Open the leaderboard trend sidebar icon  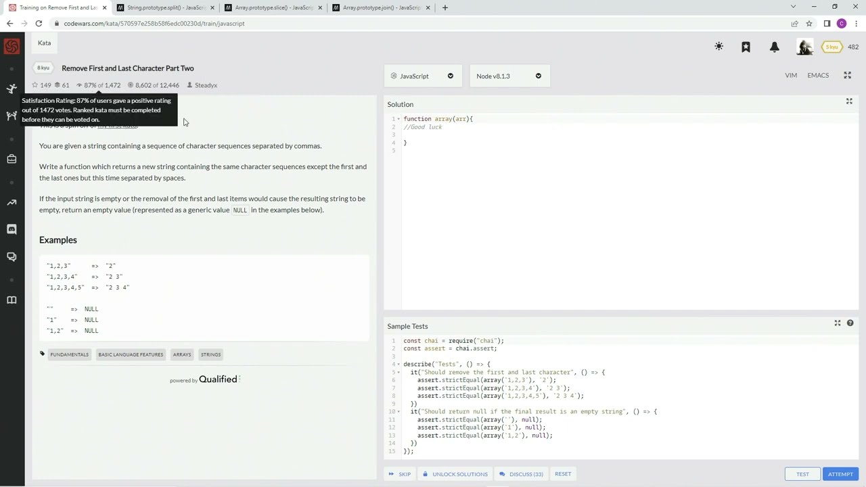click(x=12, y=202)
